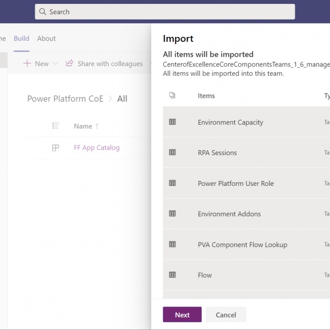This screenshot has height=330, width=330.
Task: Open the FF App Catalog link
Action: pyautogui.click(x=97, y=148)
